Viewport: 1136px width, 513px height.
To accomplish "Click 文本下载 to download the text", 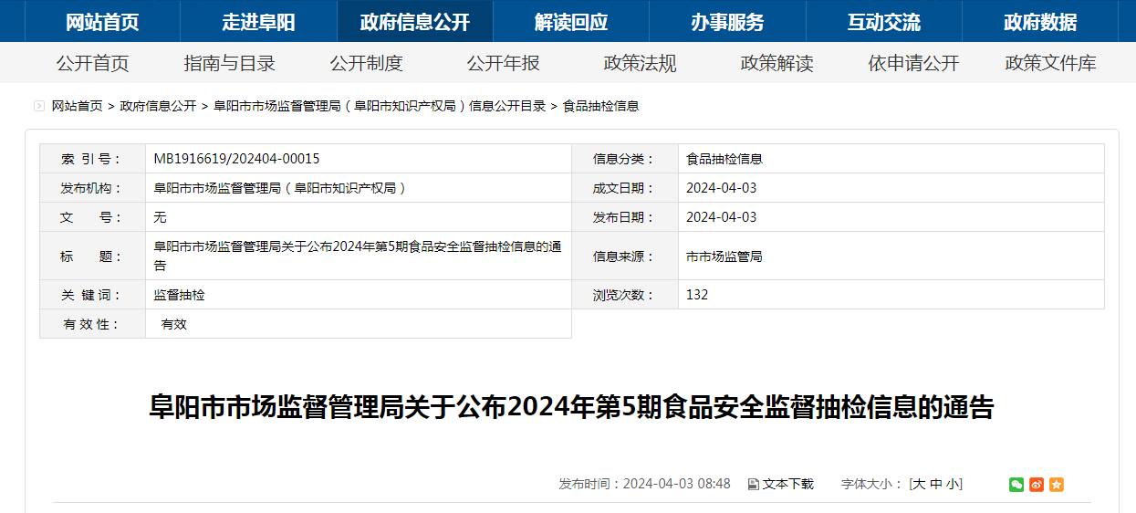I will click(781, 484).
